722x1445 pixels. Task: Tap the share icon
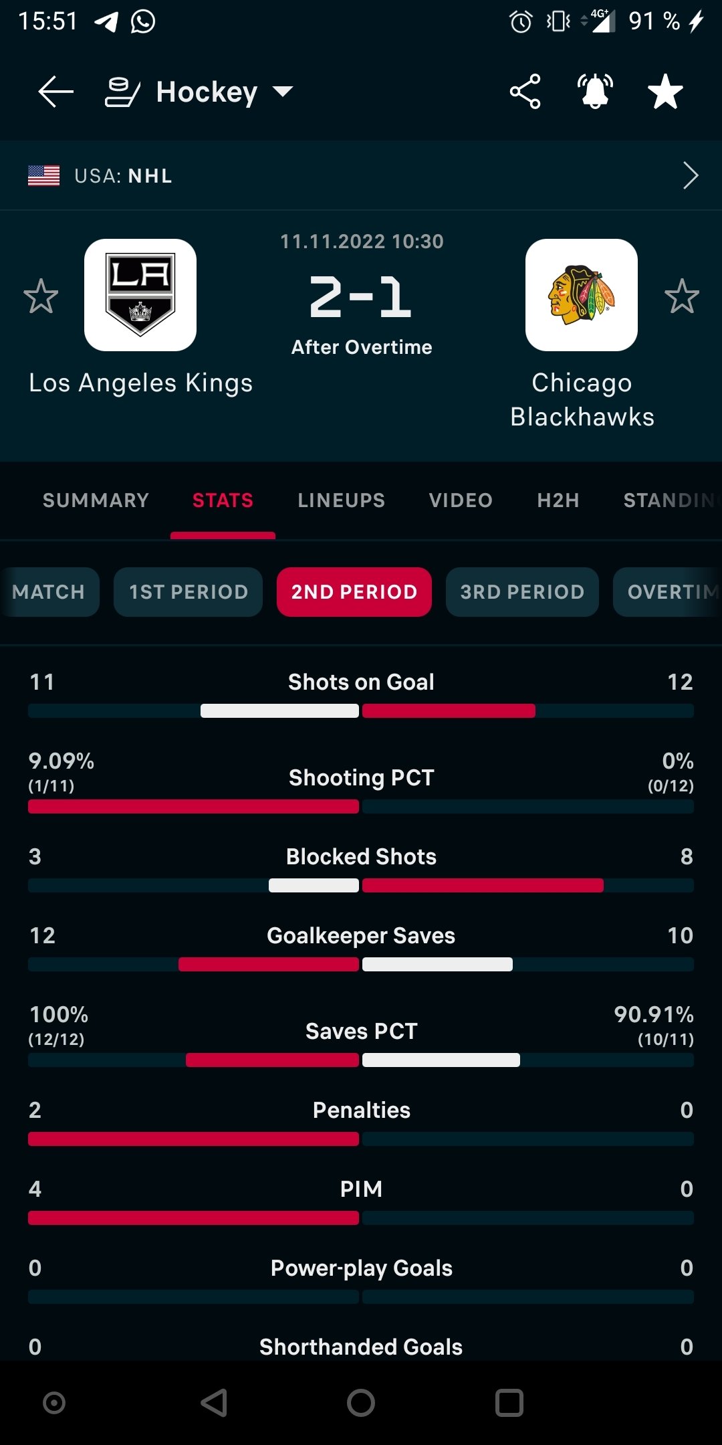pyautogui.click(x=525, y=92)
